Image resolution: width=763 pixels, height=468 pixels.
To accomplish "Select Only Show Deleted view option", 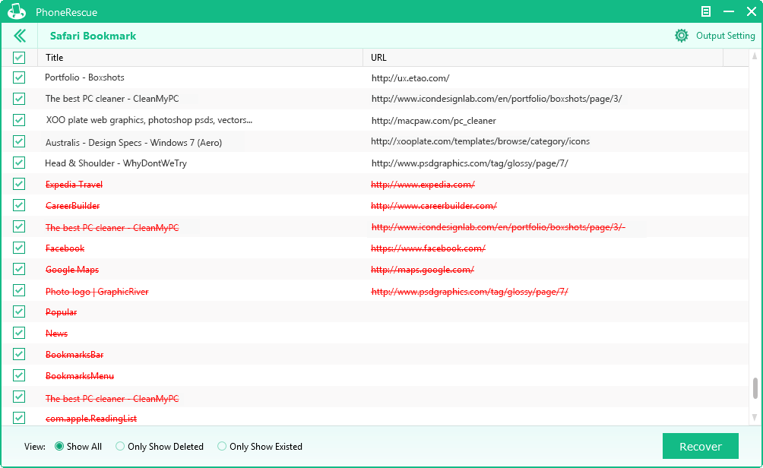I will [120, 447].
